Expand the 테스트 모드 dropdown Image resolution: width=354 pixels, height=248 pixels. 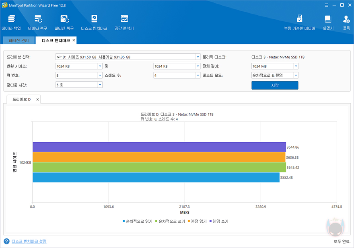296,76
